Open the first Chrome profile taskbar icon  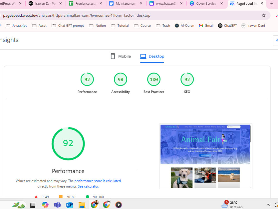click(94, 205)
